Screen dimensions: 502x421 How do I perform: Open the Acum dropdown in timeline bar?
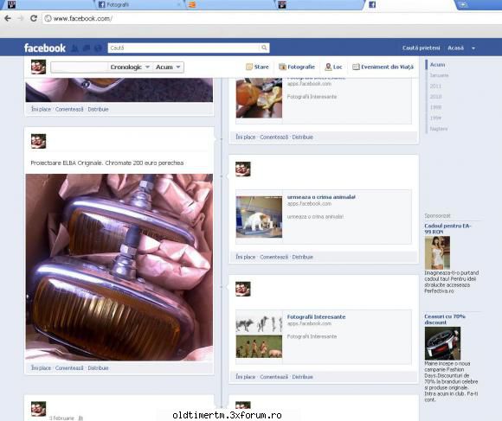168,67
